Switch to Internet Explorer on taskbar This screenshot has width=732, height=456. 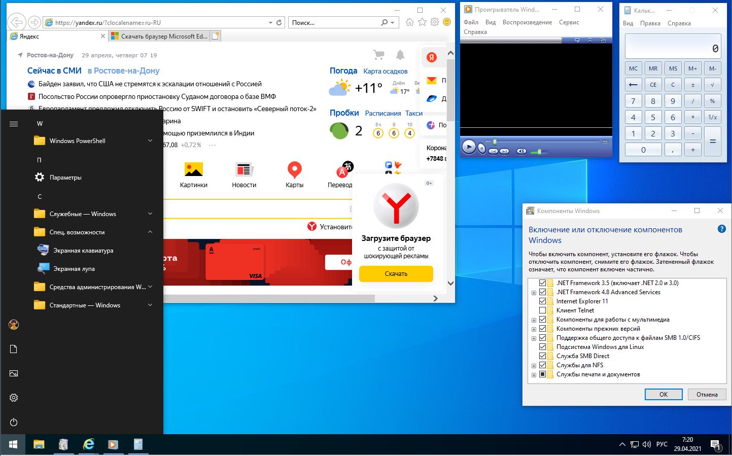tap(88, 445)
